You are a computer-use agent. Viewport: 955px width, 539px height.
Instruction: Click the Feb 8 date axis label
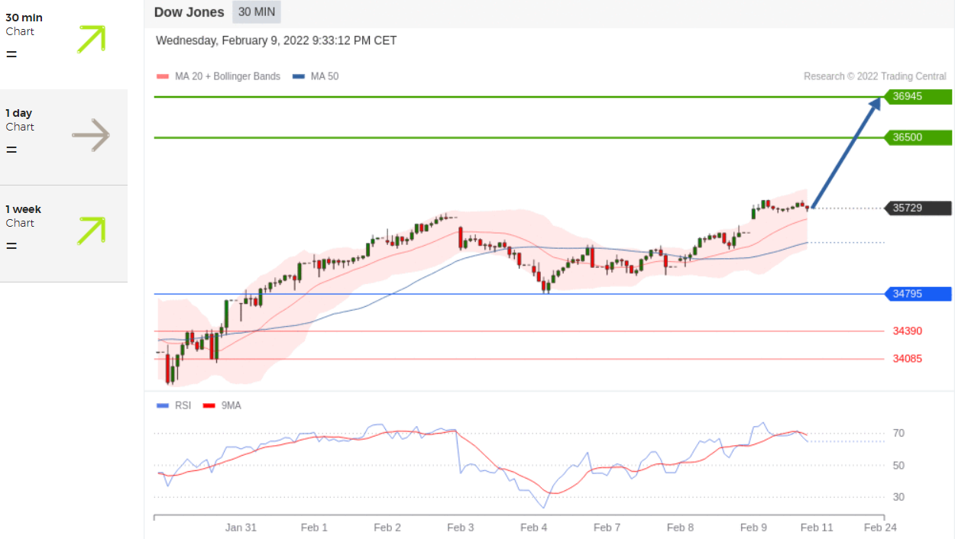(680, 528)
